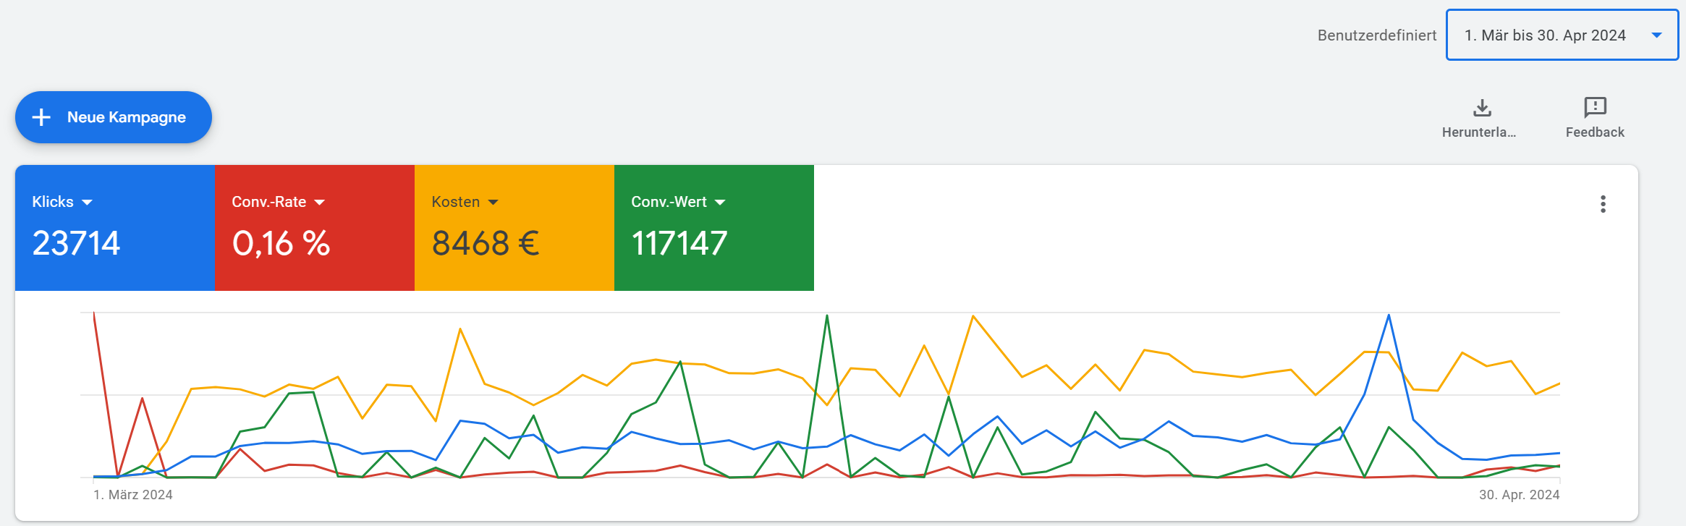Open the Conv.-Rate metric dropdown arrow

click(x=320, y=203)
